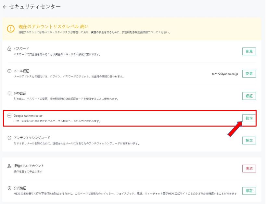Click the padlock icon next to パスワード

9,48
